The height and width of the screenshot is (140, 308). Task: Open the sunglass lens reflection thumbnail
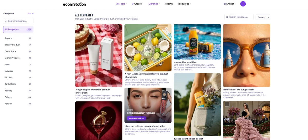click(247, 55)
